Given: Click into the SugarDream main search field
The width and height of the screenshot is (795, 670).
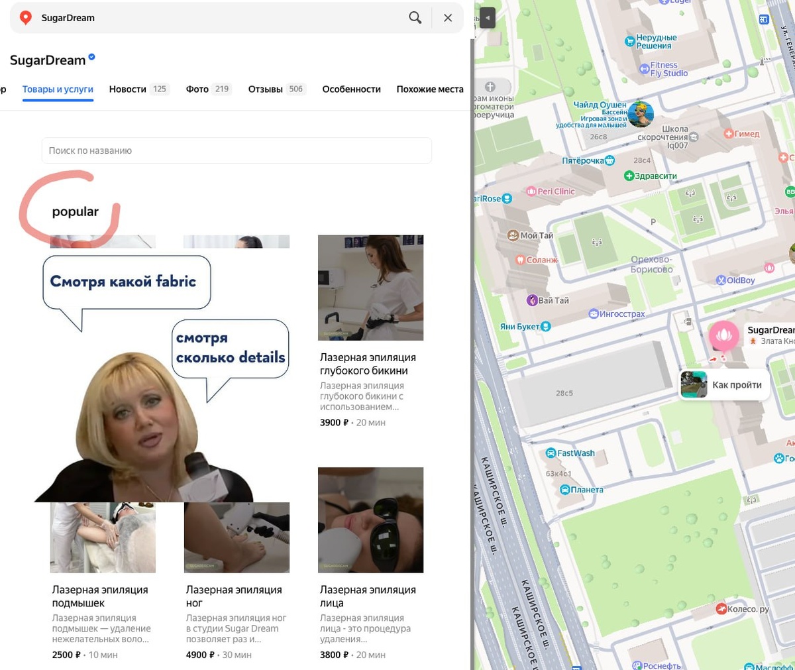Looking at the screenshot, I should (219, 18).
